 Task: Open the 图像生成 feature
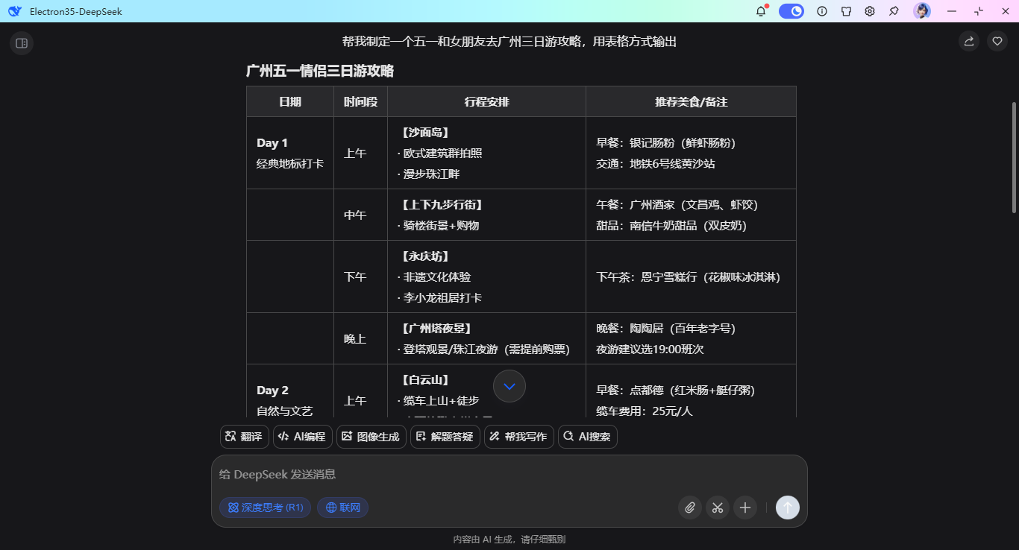371,436
